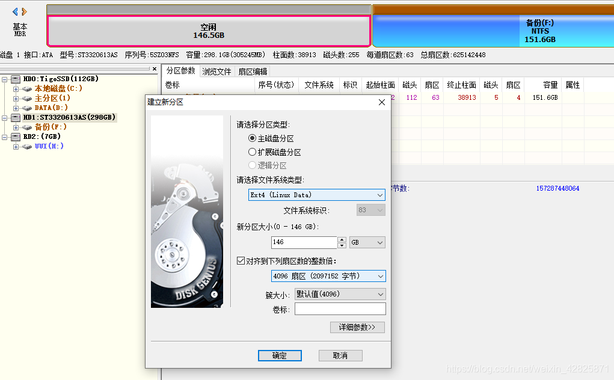Click the 卷标 text input field
Image resolution: width=614 pixels, height=380 pixels.
click(x=340, y=309)
